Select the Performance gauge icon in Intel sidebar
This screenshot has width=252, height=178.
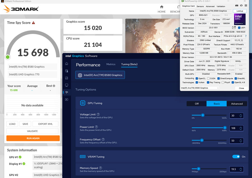click(67, 92)
